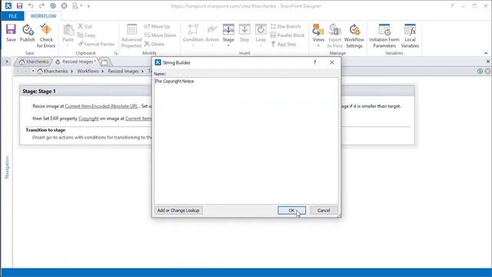This screenshot has height=277, width=492.
Task: Click the vertical Navigation pane label
Action: pos(7,168)
